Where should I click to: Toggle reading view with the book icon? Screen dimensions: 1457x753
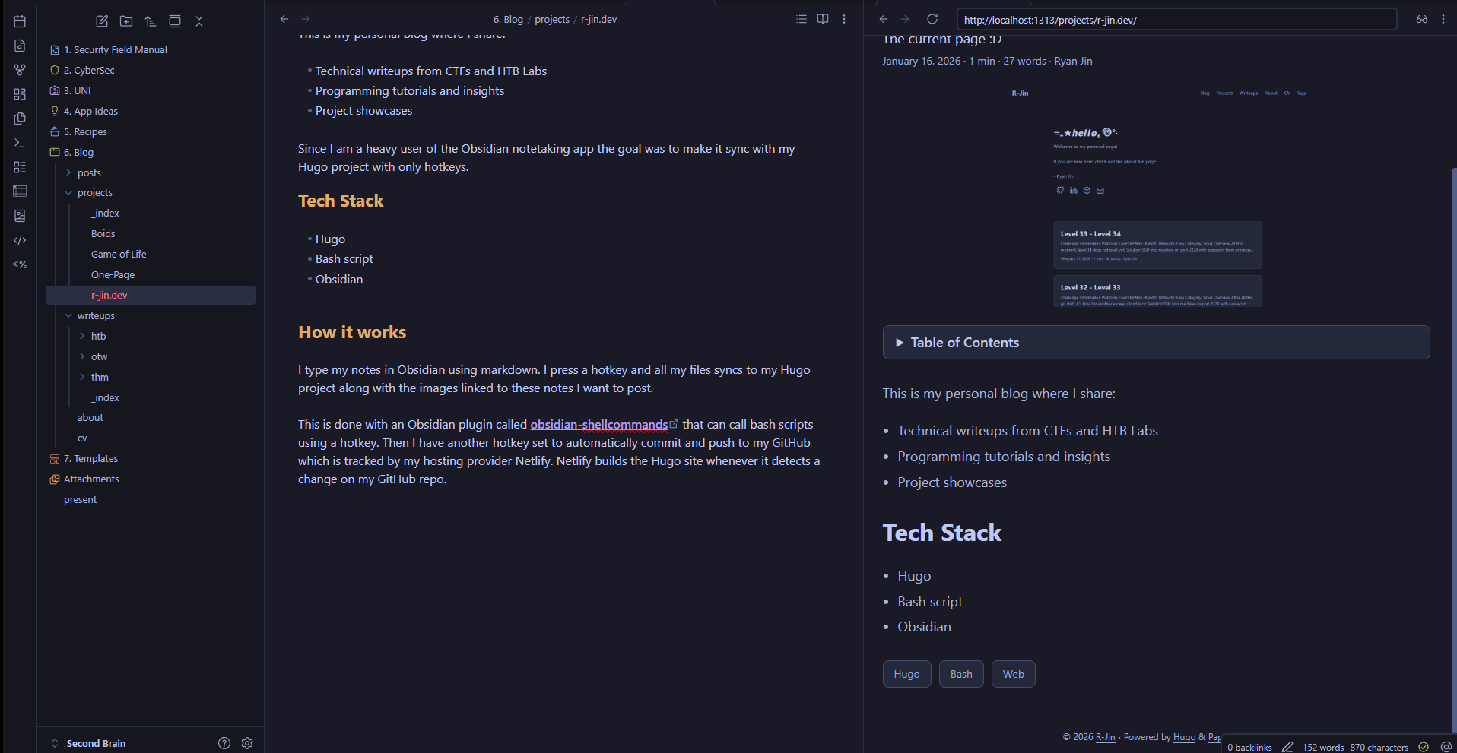(x=823, y=19)
